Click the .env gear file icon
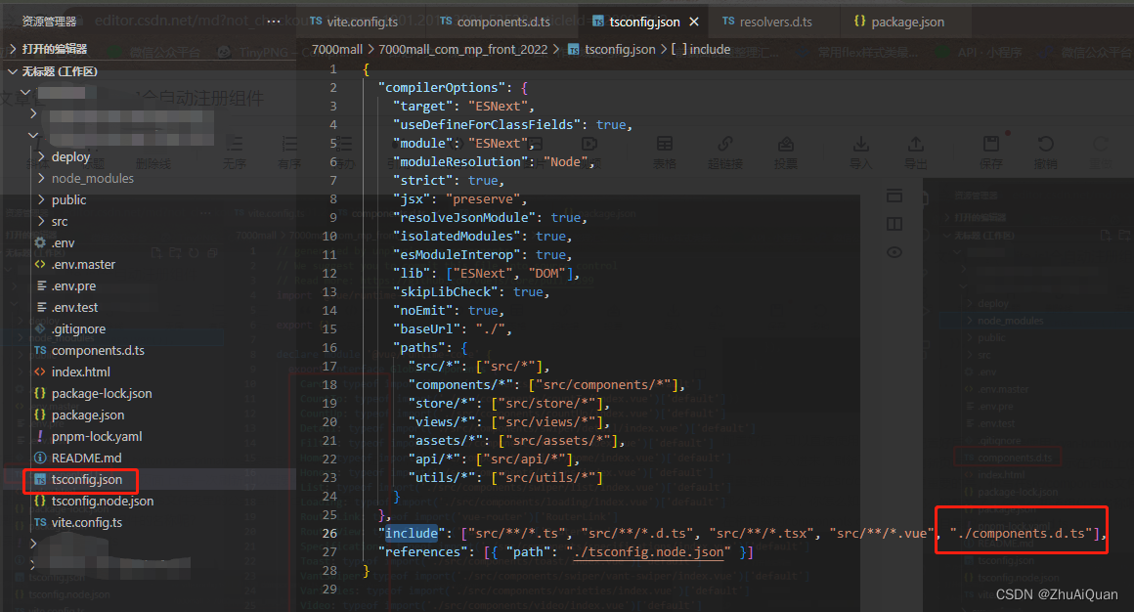 [40, 242]
